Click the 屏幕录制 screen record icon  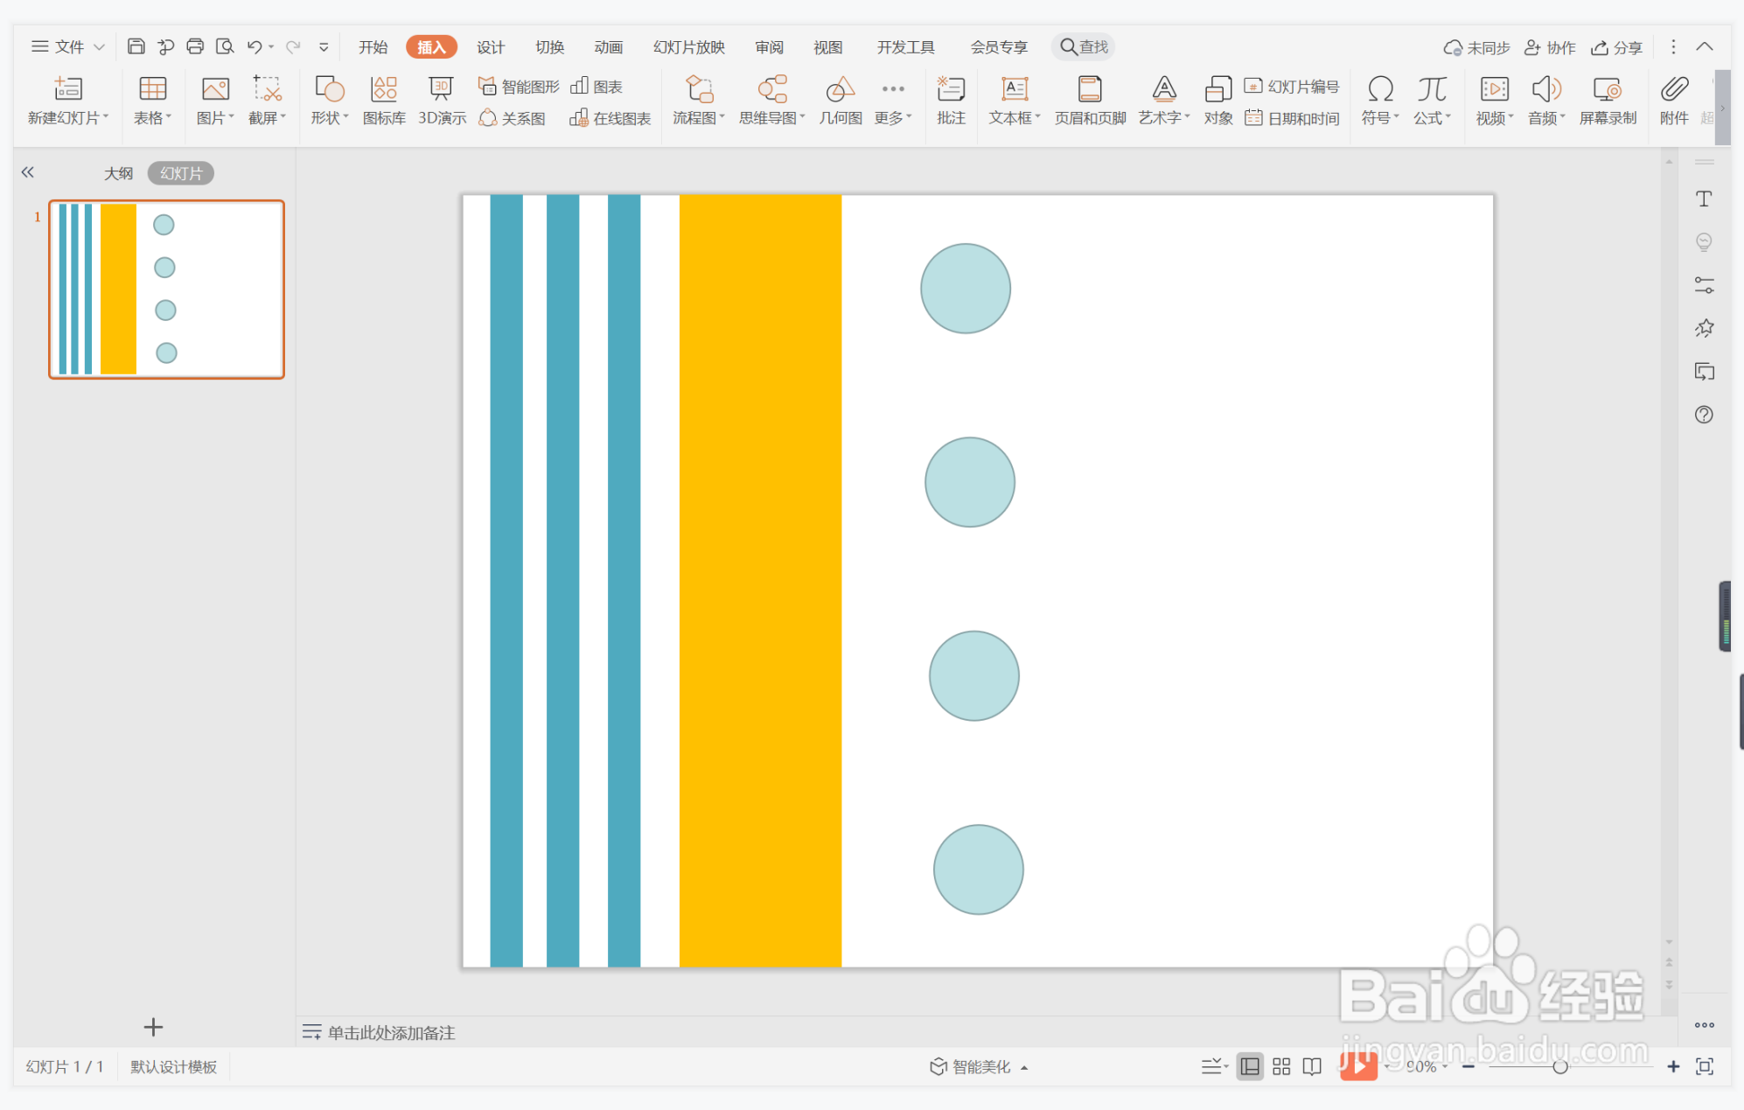coord(1607,101)
